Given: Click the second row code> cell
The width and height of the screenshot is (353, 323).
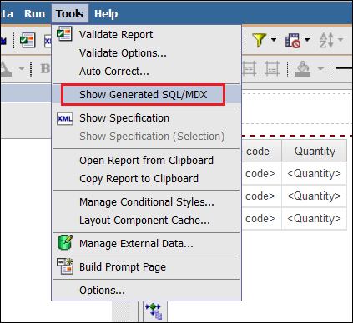Looking at the screenshot, I should tap(261, 196).
